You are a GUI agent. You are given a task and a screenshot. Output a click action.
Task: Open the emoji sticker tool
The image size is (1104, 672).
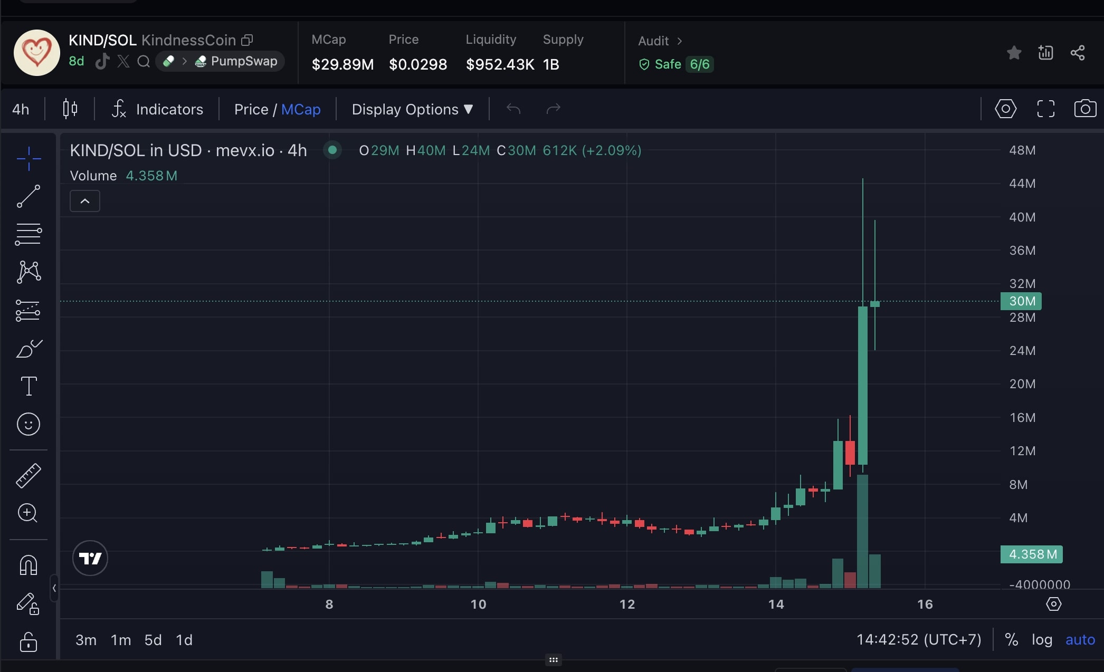[28, 424]
